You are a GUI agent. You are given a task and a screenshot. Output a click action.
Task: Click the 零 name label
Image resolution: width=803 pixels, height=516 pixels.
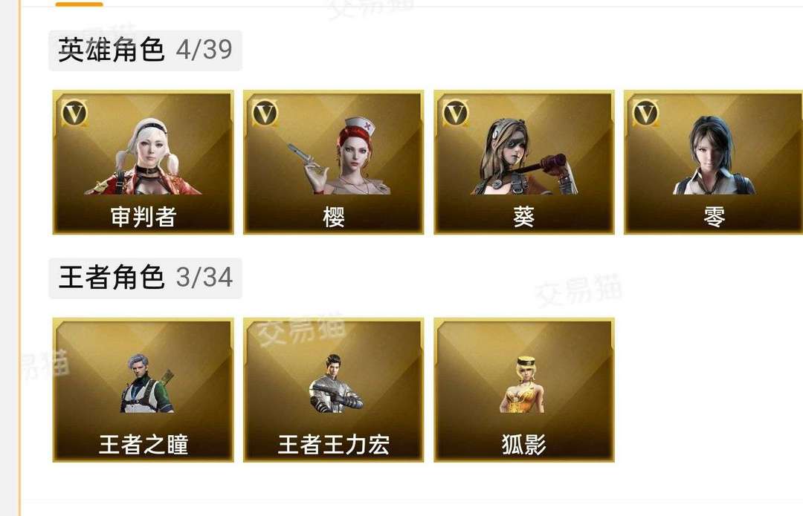pyautogui.click(x=715, y=217)
